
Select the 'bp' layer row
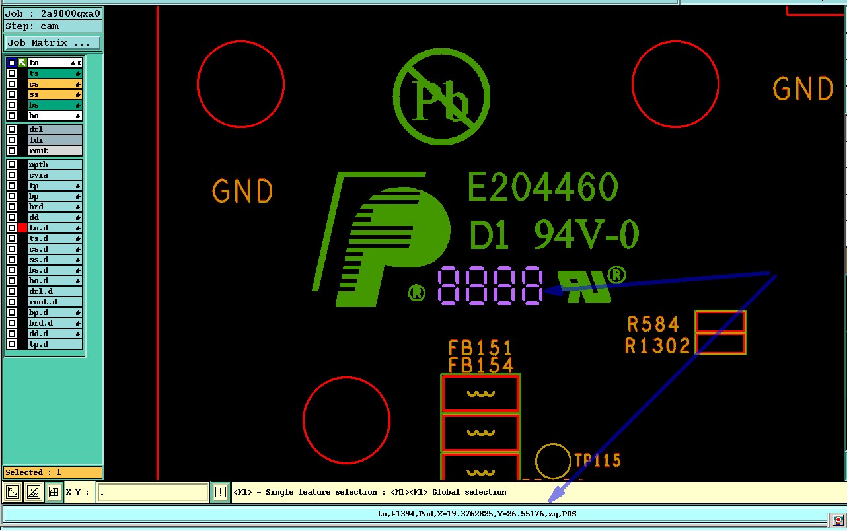pos(55,196)
